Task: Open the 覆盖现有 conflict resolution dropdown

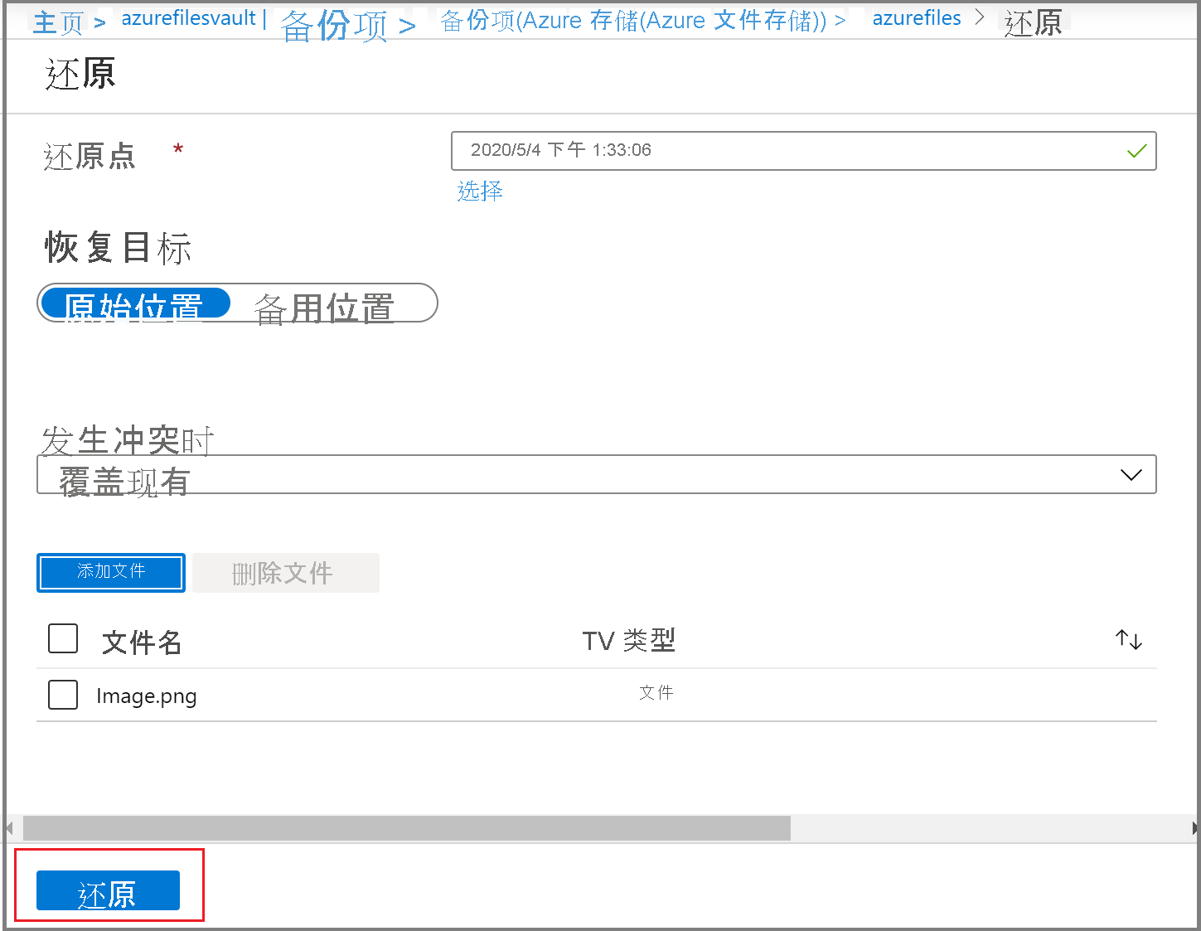Action: click(595, 474)
